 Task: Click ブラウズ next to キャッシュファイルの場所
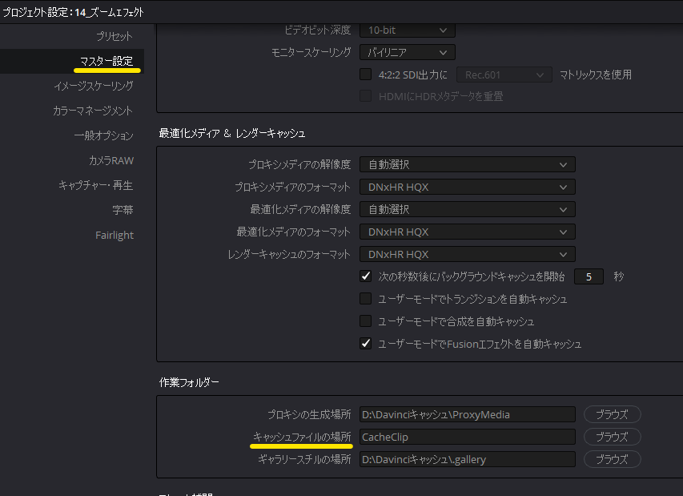[611, 437]
